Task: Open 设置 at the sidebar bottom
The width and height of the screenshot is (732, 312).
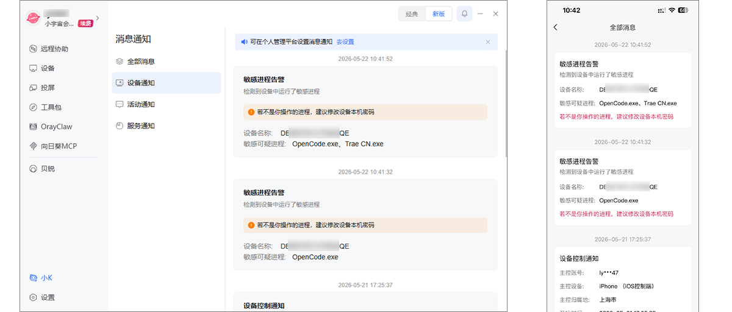Action: coord(42,297)
